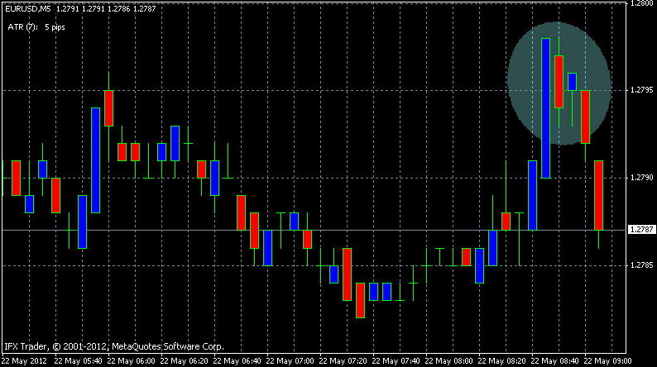This screenshot has height=367, width=657.
Task: Click the EURUSD,M5 symbol header text
Action: [27, 9]
